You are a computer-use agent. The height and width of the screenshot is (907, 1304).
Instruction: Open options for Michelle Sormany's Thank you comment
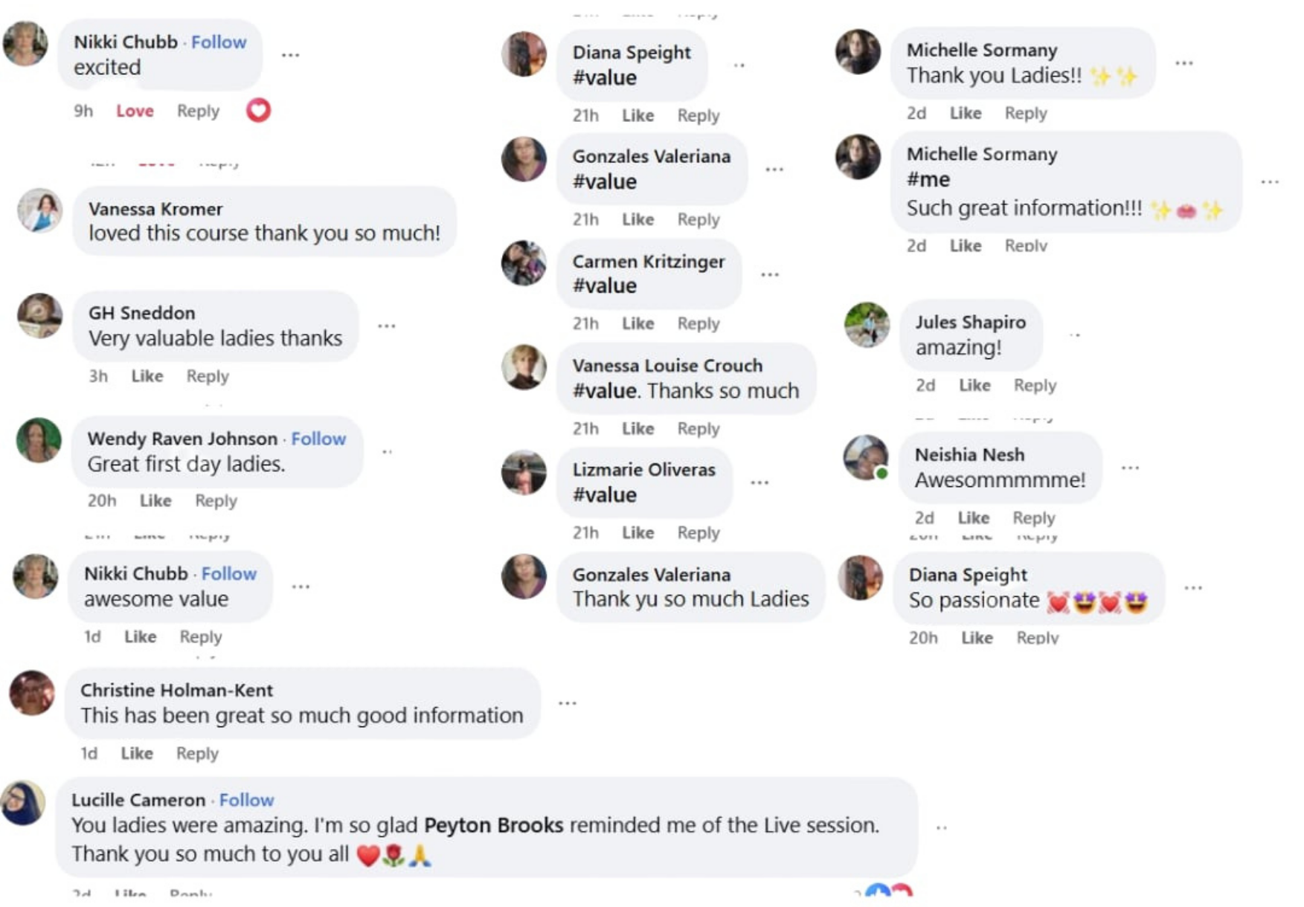click(1183, 63)
